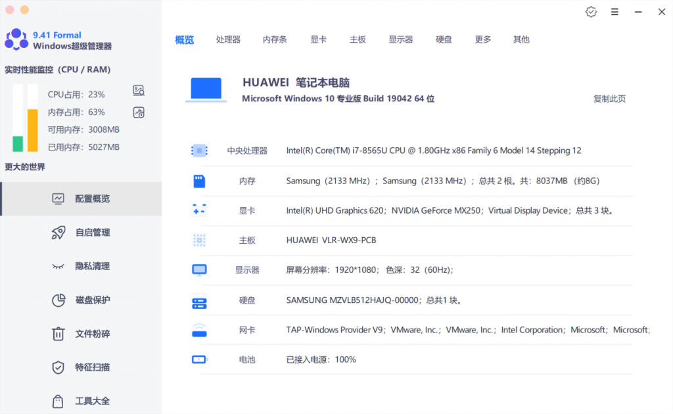Click the bag icon for 工具大全
This screenshot has width=673, height=414.
tap(58, 401)
